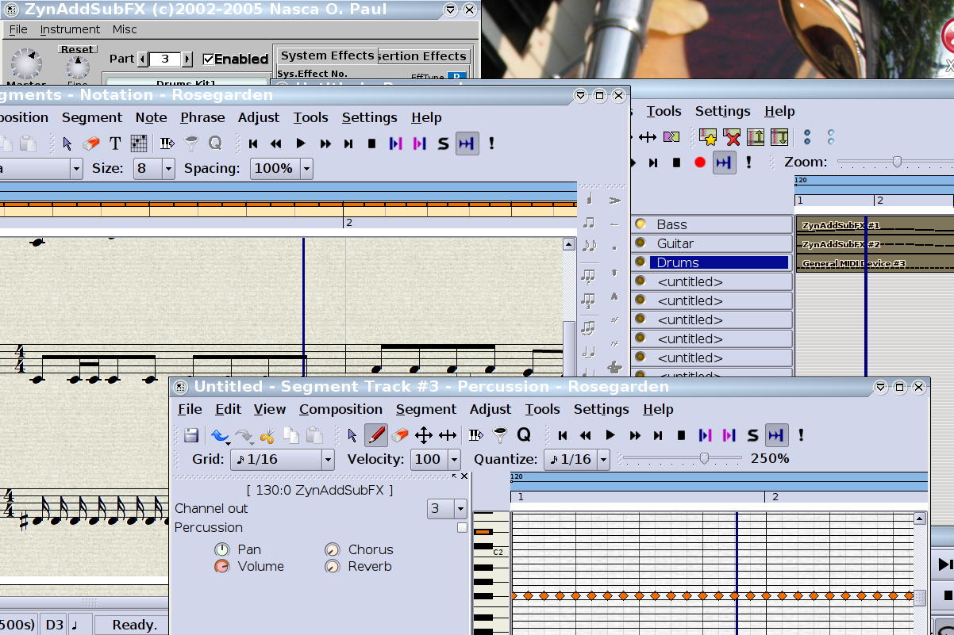Click the filter funnel icon in Notation window
954x635 pixels.
coord(191,143)
